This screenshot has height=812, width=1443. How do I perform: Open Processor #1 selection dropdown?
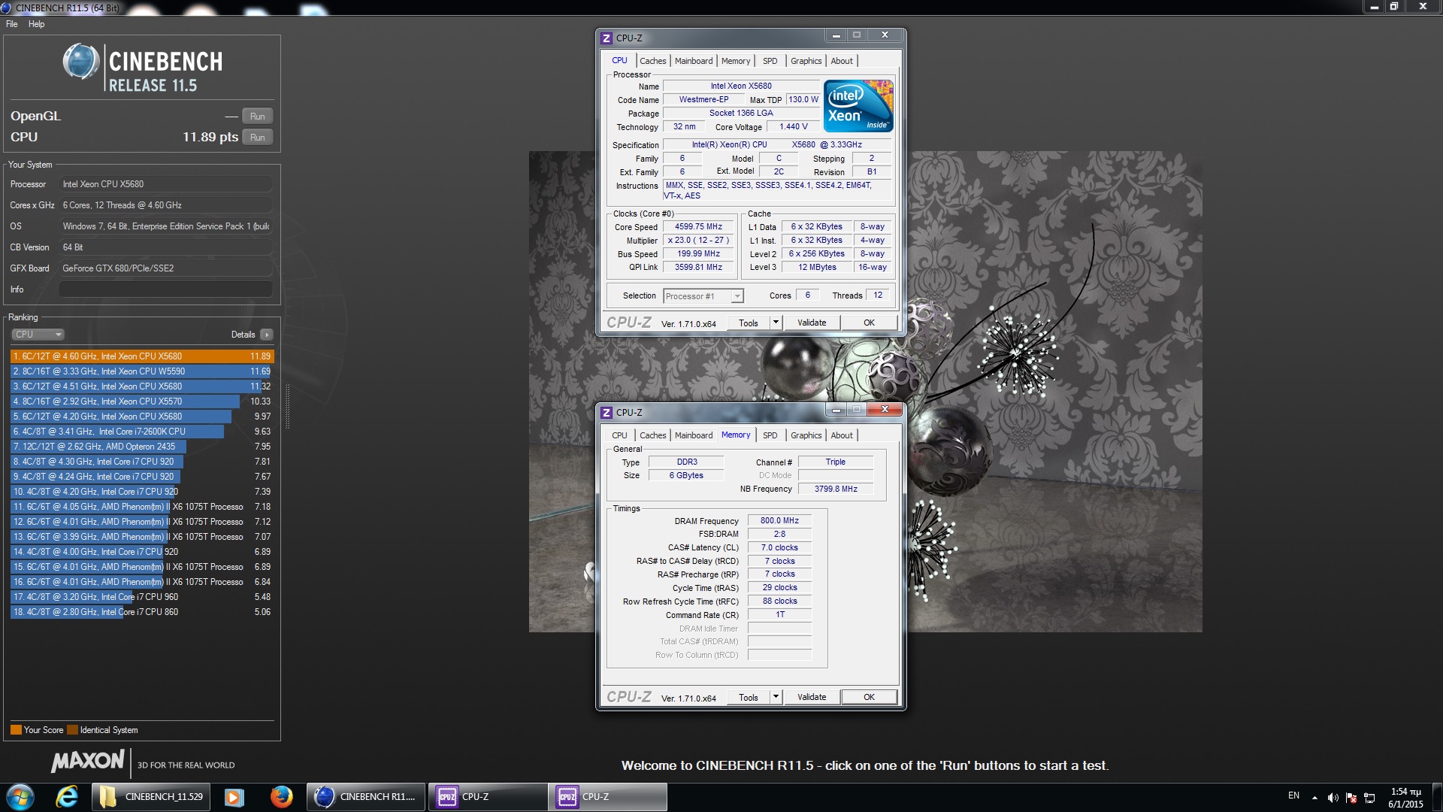(x=703, y=296)
